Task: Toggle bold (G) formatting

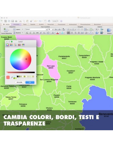Action: tap(27, 33)
